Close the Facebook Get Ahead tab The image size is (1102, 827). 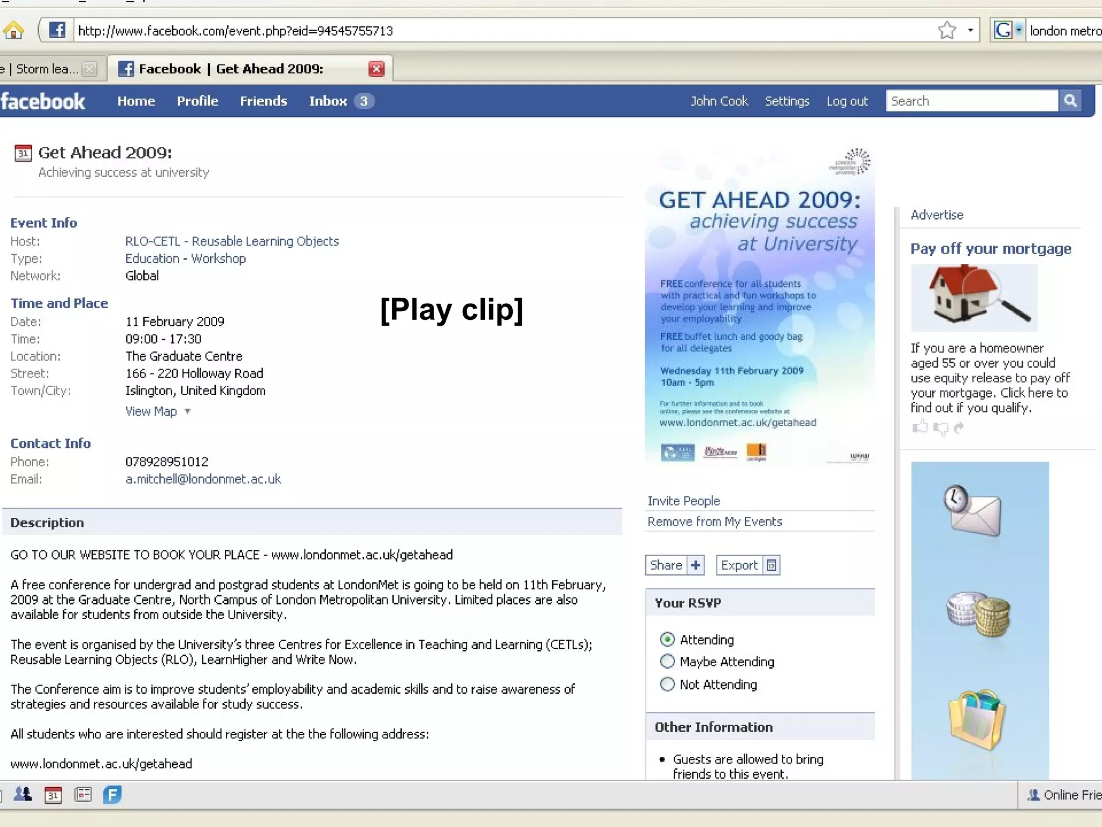tap(376, 69)
